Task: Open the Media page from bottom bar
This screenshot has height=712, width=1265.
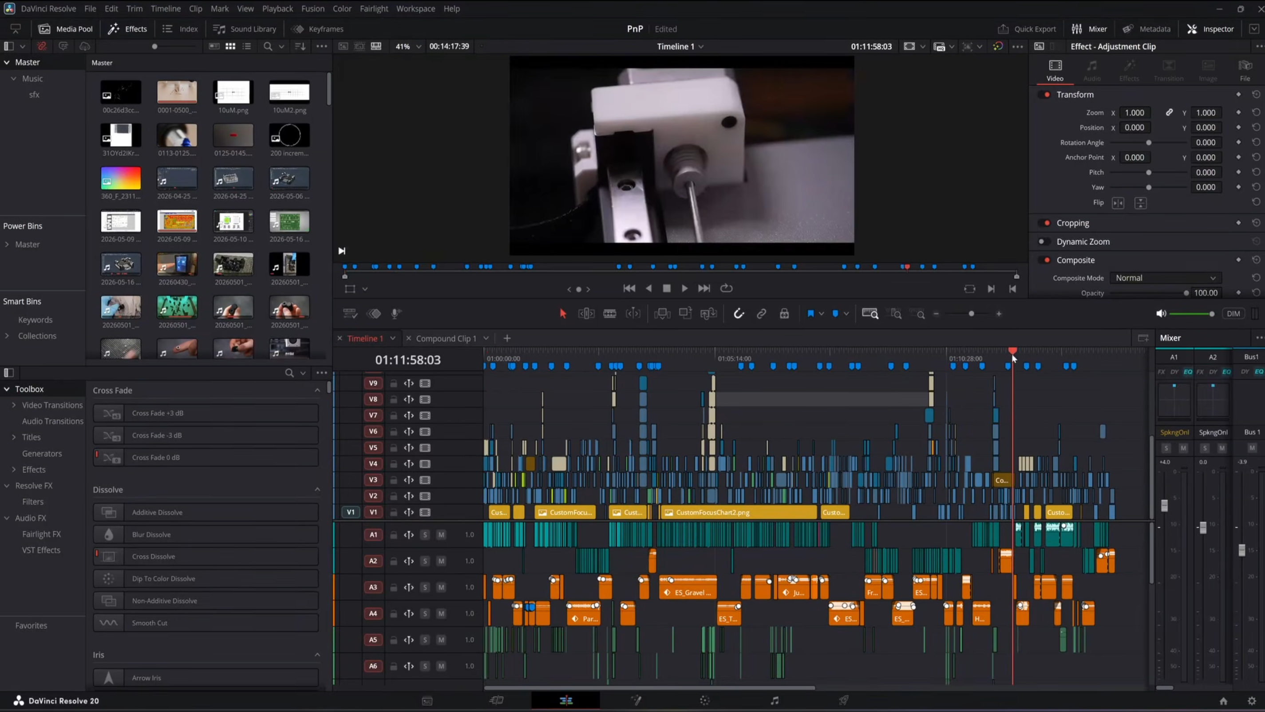Action: 427,701
